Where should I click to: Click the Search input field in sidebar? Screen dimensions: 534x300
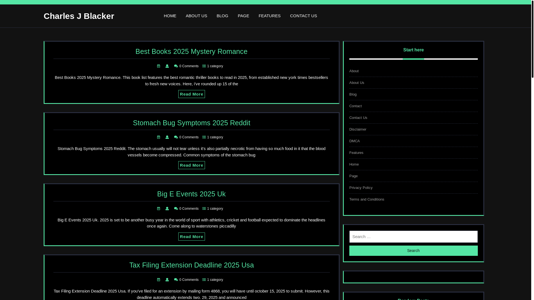(414, 237)
